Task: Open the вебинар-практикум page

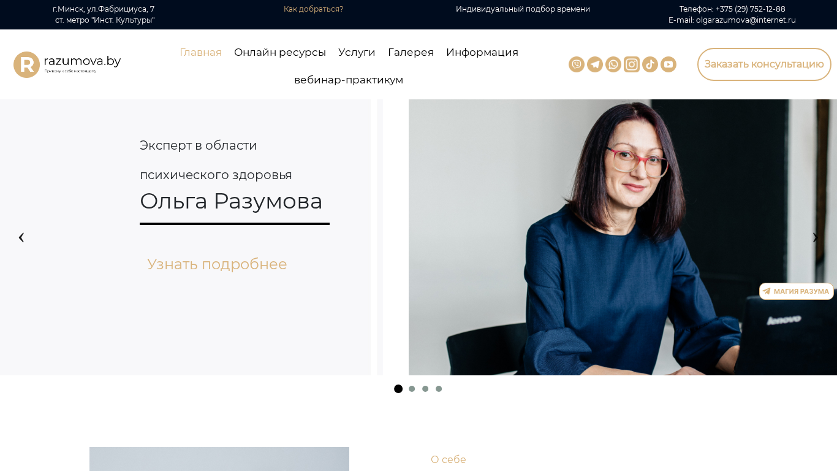Action: [349, 80]
